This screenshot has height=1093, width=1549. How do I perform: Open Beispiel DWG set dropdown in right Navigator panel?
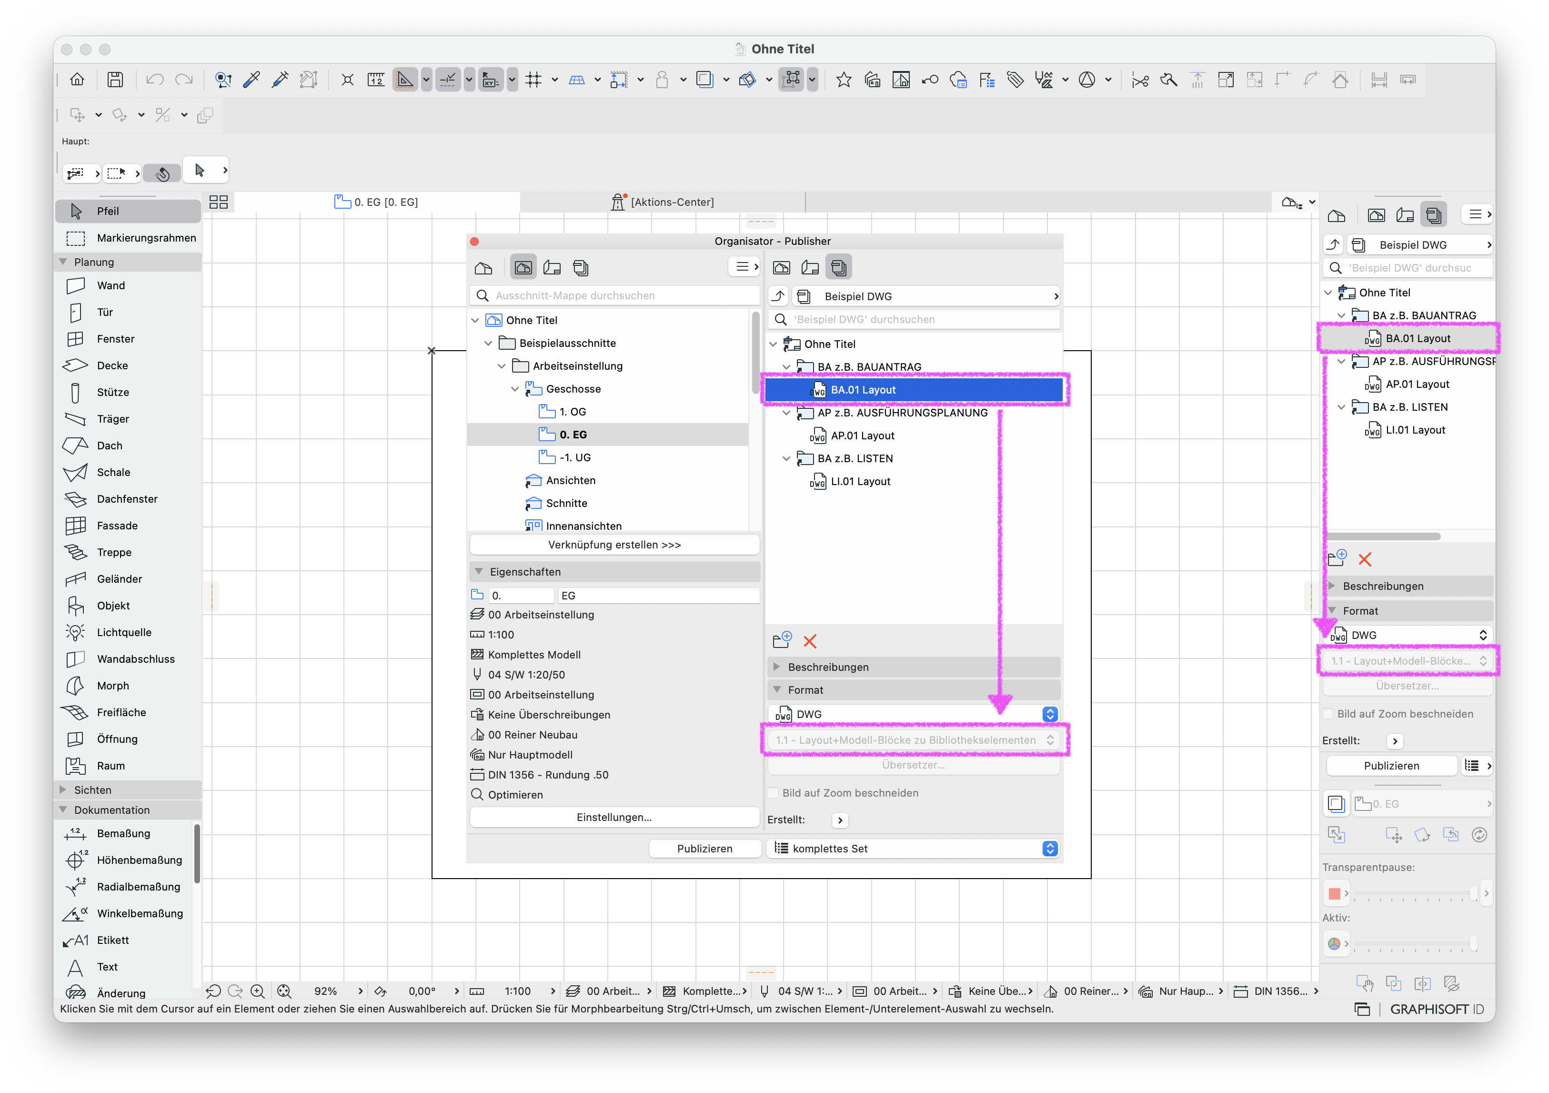tap(1421, 245)
